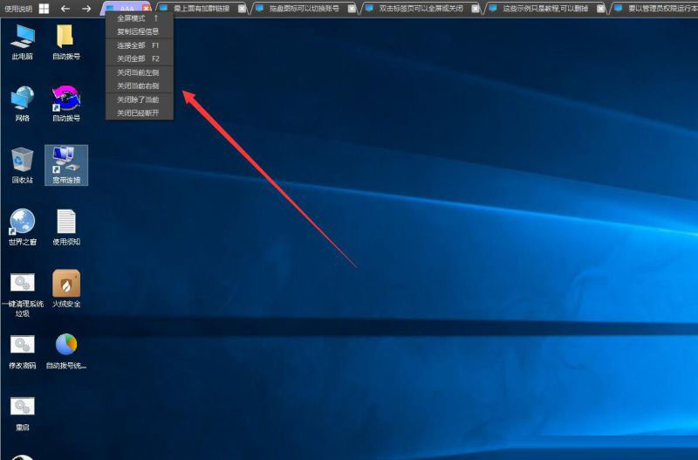698x460 pixels.
Task: Open the four-square grid icon in toolbar
Action: coord(44,8)
